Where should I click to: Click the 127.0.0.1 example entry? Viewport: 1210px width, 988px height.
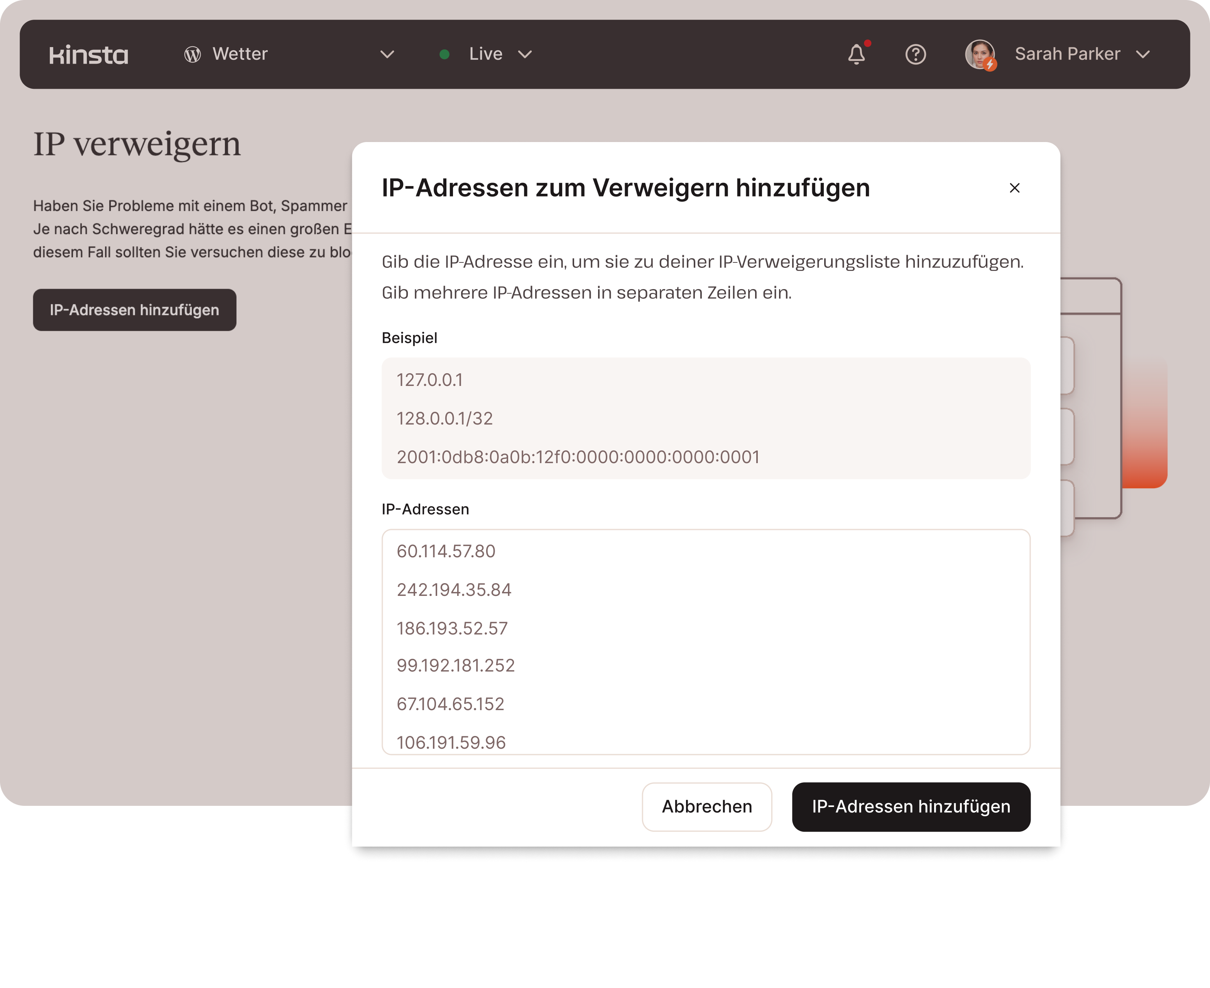point(429,380)
